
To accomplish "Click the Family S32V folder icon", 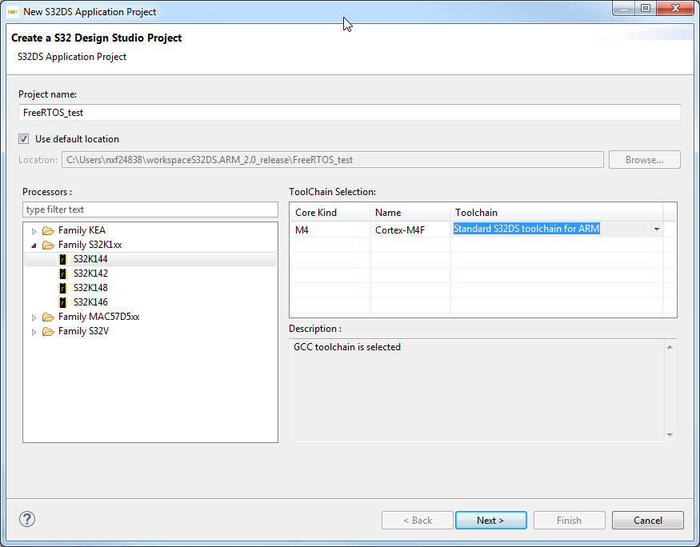I will [49, 331].
